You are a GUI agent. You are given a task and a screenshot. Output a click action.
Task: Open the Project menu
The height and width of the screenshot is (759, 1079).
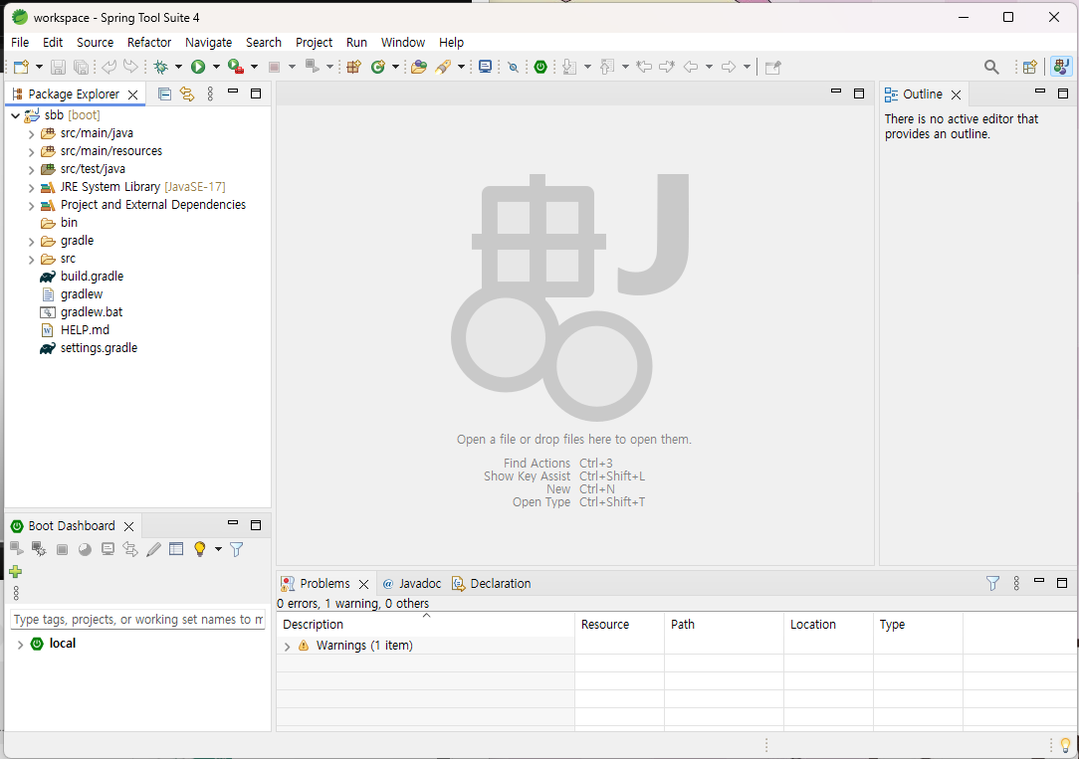pyautogui.click(x=314, y=42)
